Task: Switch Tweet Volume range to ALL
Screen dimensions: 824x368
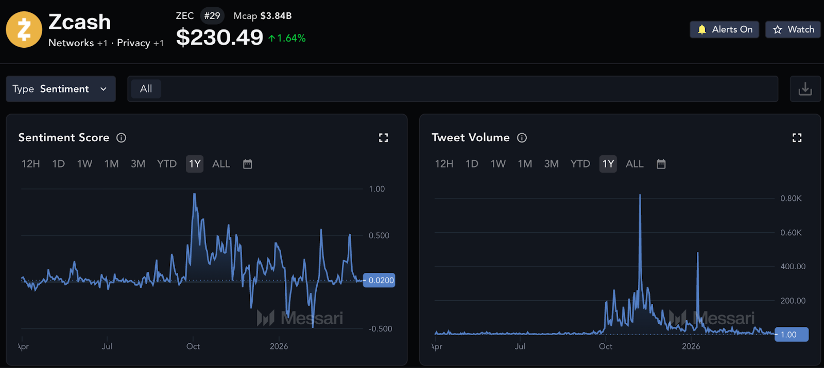Action: tap(634, 164)
